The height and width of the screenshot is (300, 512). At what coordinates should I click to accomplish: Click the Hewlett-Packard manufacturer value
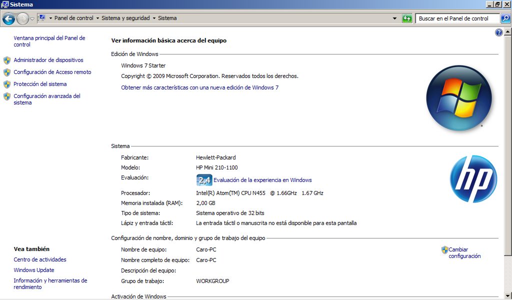(216, 157)
